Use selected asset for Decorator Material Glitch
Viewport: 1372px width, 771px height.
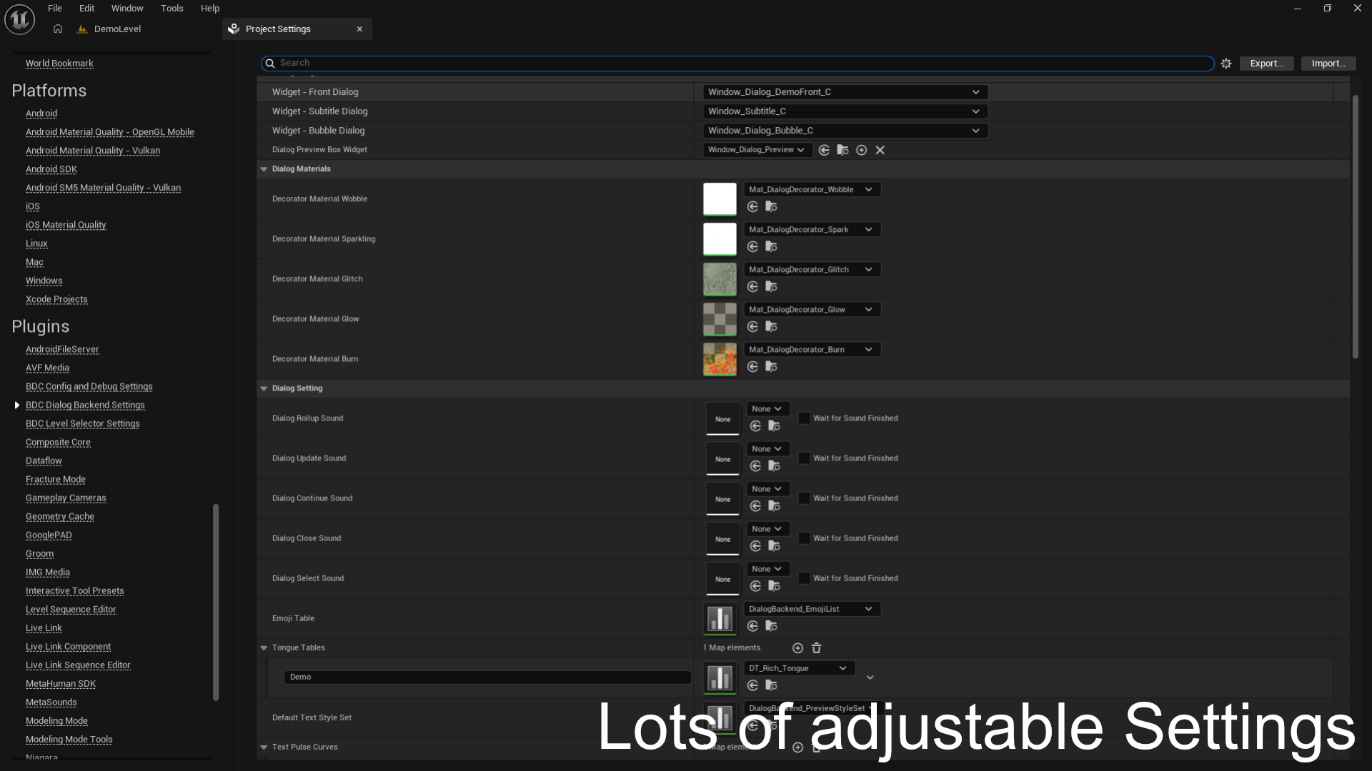(752, 286)
